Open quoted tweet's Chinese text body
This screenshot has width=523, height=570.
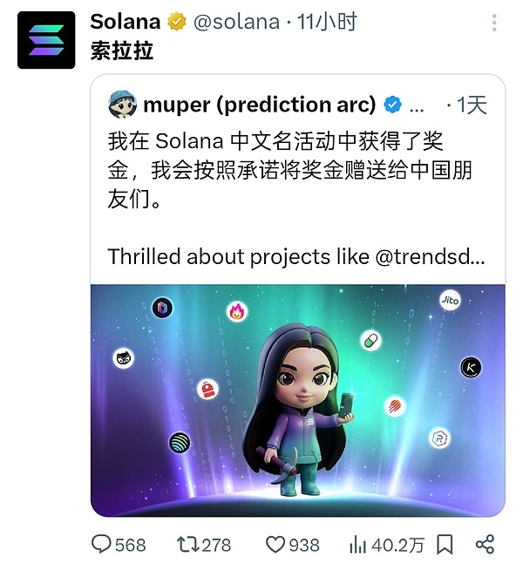tap(289, 170)
